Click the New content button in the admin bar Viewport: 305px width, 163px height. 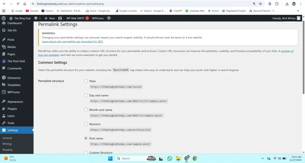(50, 18)
